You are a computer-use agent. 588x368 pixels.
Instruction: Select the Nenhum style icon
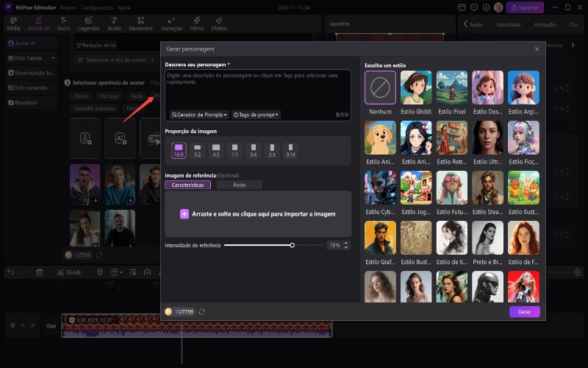click(380, 88)
